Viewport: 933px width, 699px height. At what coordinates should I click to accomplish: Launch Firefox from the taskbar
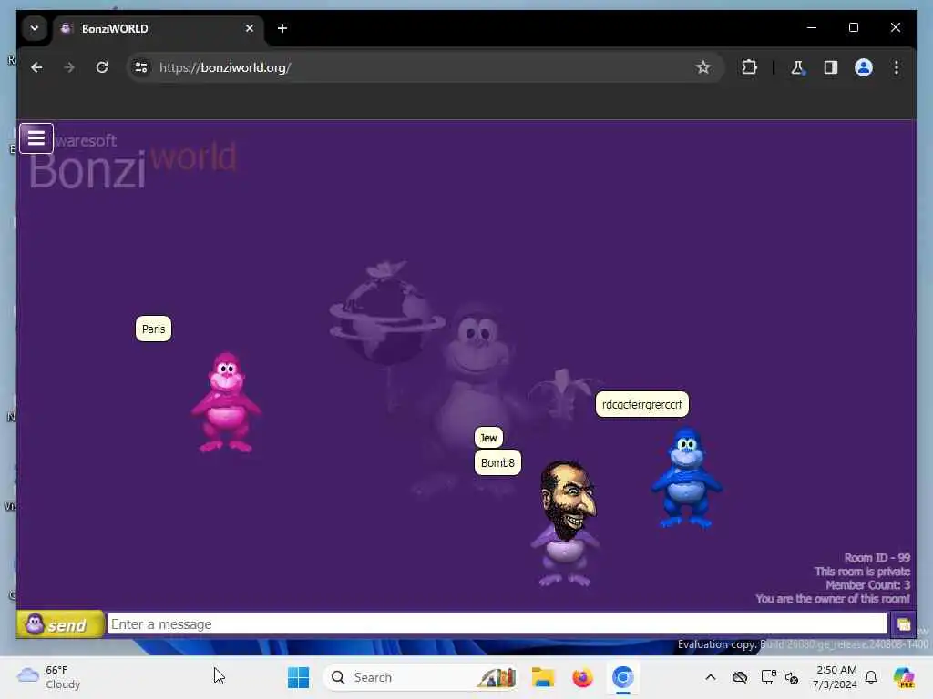click(x=582, y=677)
